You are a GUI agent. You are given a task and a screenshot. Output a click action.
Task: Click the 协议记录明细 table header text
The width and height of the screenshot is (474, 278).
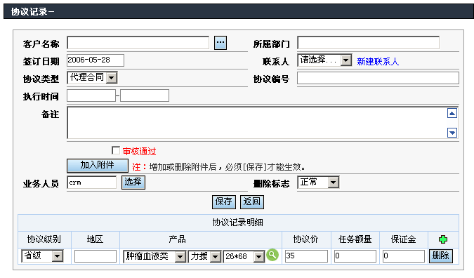pos(237,223)
